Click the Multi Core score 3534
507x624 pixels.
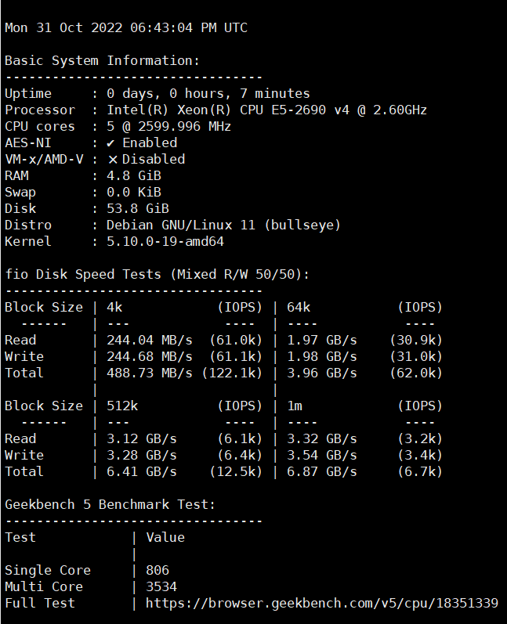tap(161, 586)
